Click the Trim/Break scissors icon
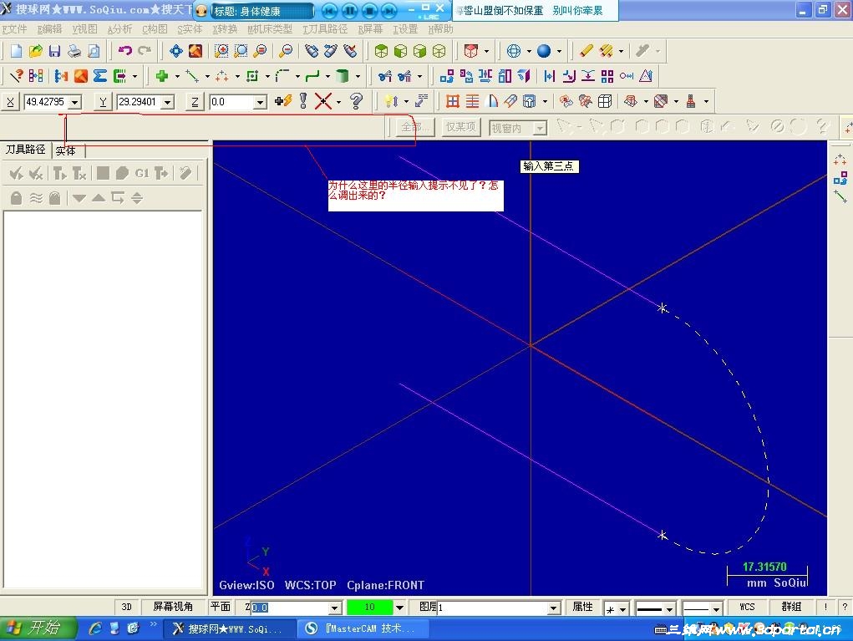 tap(384, 76)
